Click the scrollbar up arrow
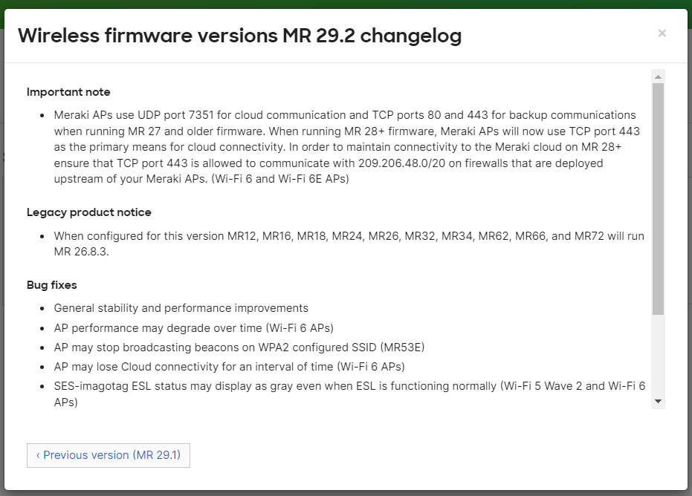This screenshot has width=692, height=496. (x=657, y=75)
